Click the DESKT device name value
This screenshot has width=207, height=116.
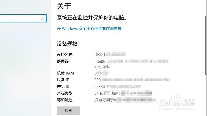(x=110, y=54)
